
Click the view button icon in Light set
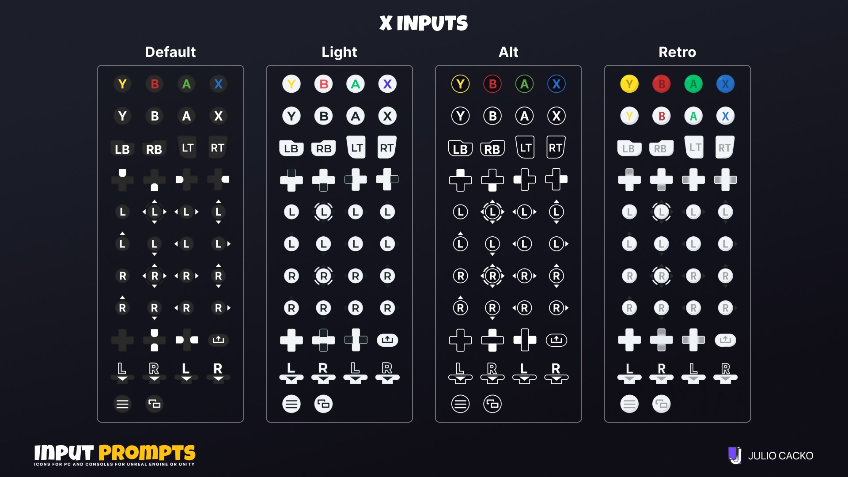click(x=323, y=404)
